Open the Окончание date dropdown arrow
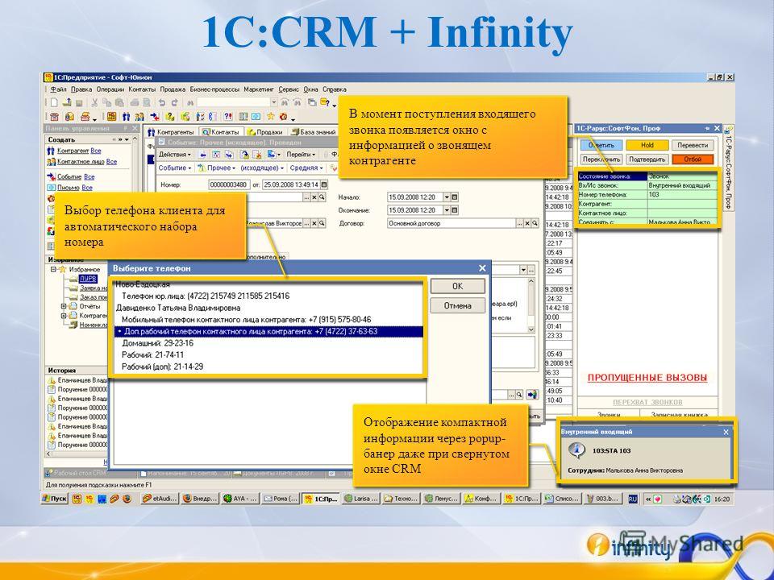 (446, 210)
